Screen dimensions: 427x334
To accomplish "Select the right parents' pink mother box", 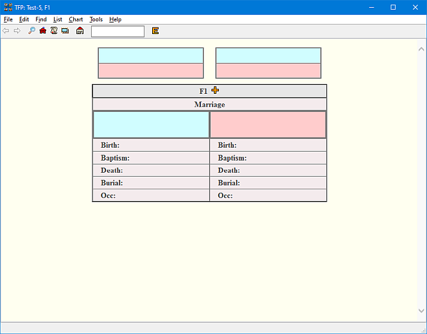I will tap(268, 71).
